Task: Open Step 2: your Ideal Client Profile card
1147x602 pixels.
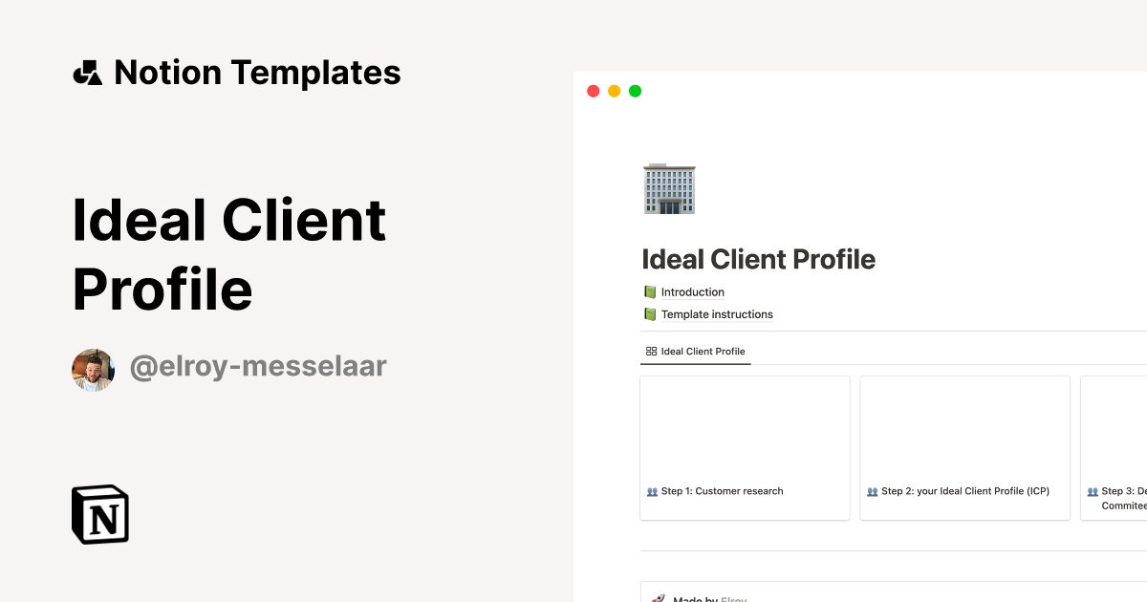Action: (964, 448)
